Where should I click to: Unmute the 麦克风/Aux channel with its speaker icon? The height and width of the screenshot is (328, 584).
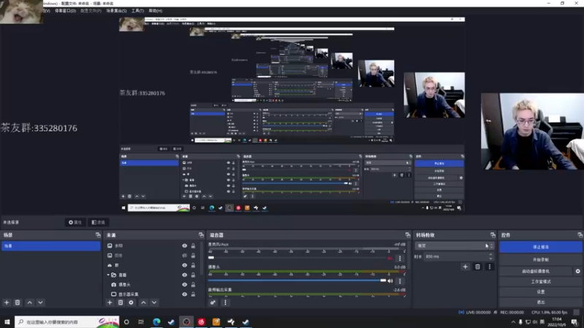(390, 258)
